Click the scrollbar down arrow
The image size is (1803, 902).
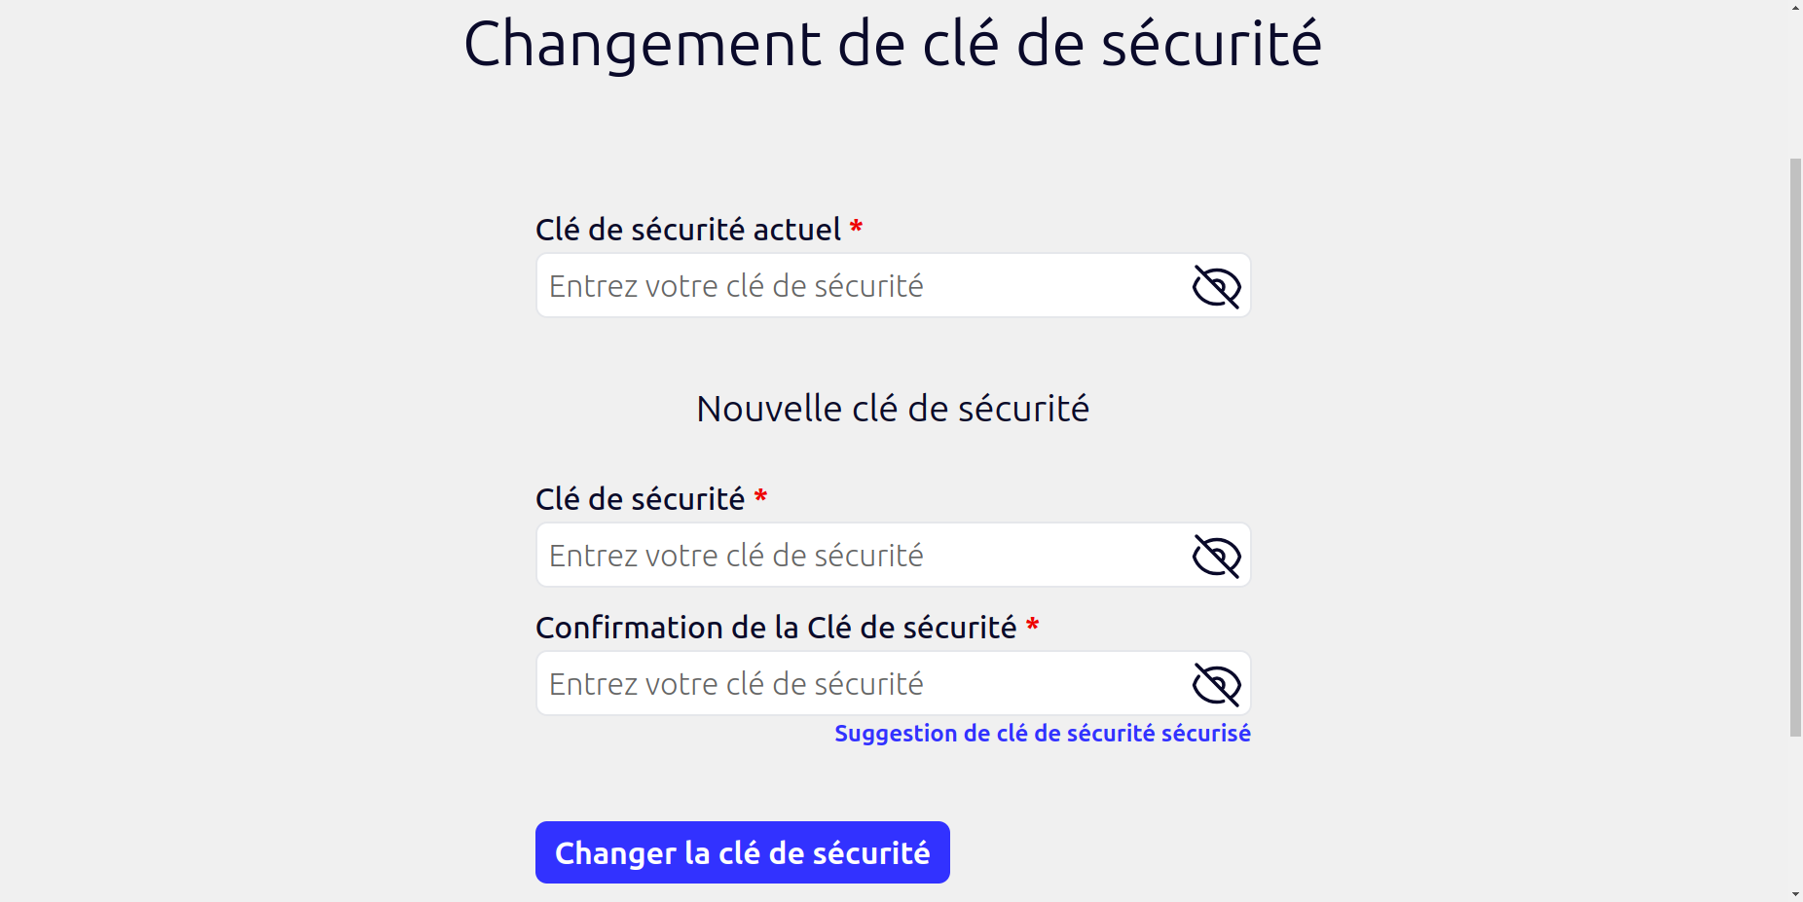[x=1793, y=893]
